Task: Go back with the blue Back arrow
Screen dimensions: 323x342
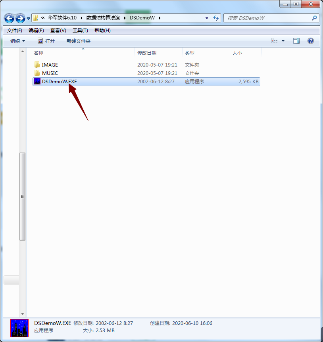Action: point(9,18)
